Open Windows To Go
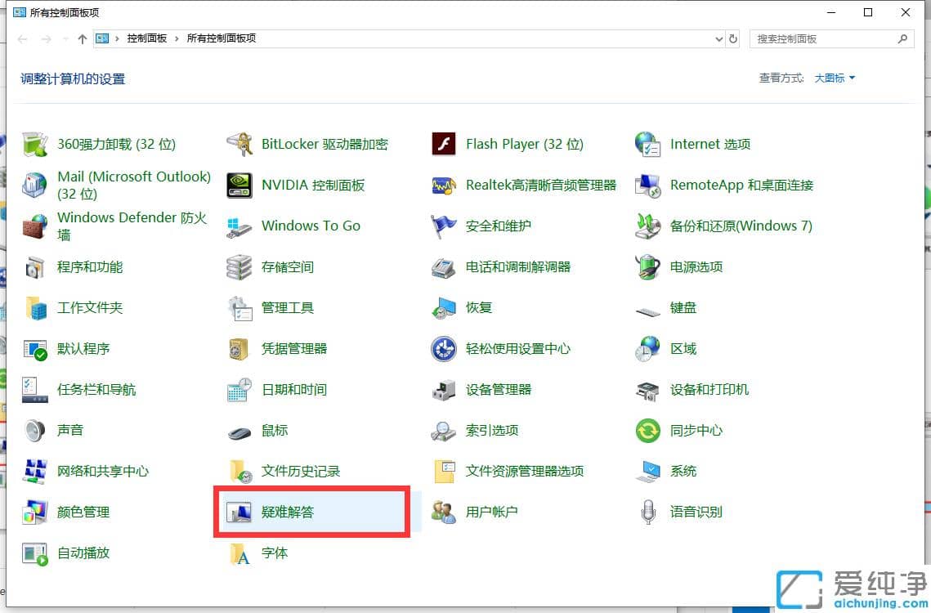 pos(311,226)
